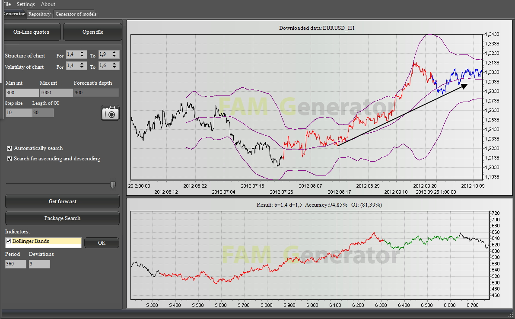Open the About menu

[x=48, y=4]
